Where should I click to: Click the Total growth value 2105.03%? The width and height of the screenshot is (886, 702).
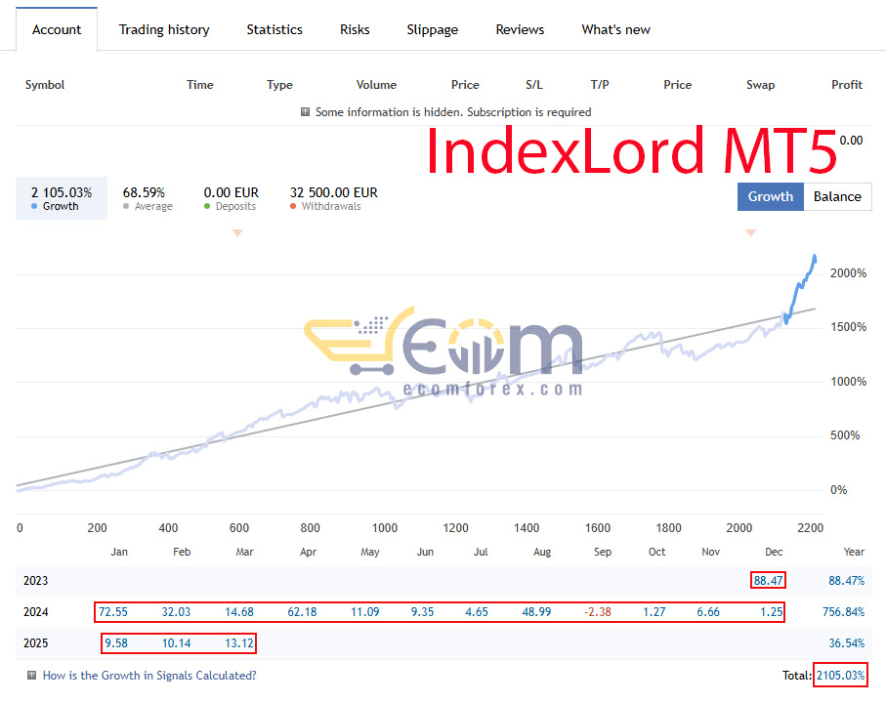[x=840, y=675]
